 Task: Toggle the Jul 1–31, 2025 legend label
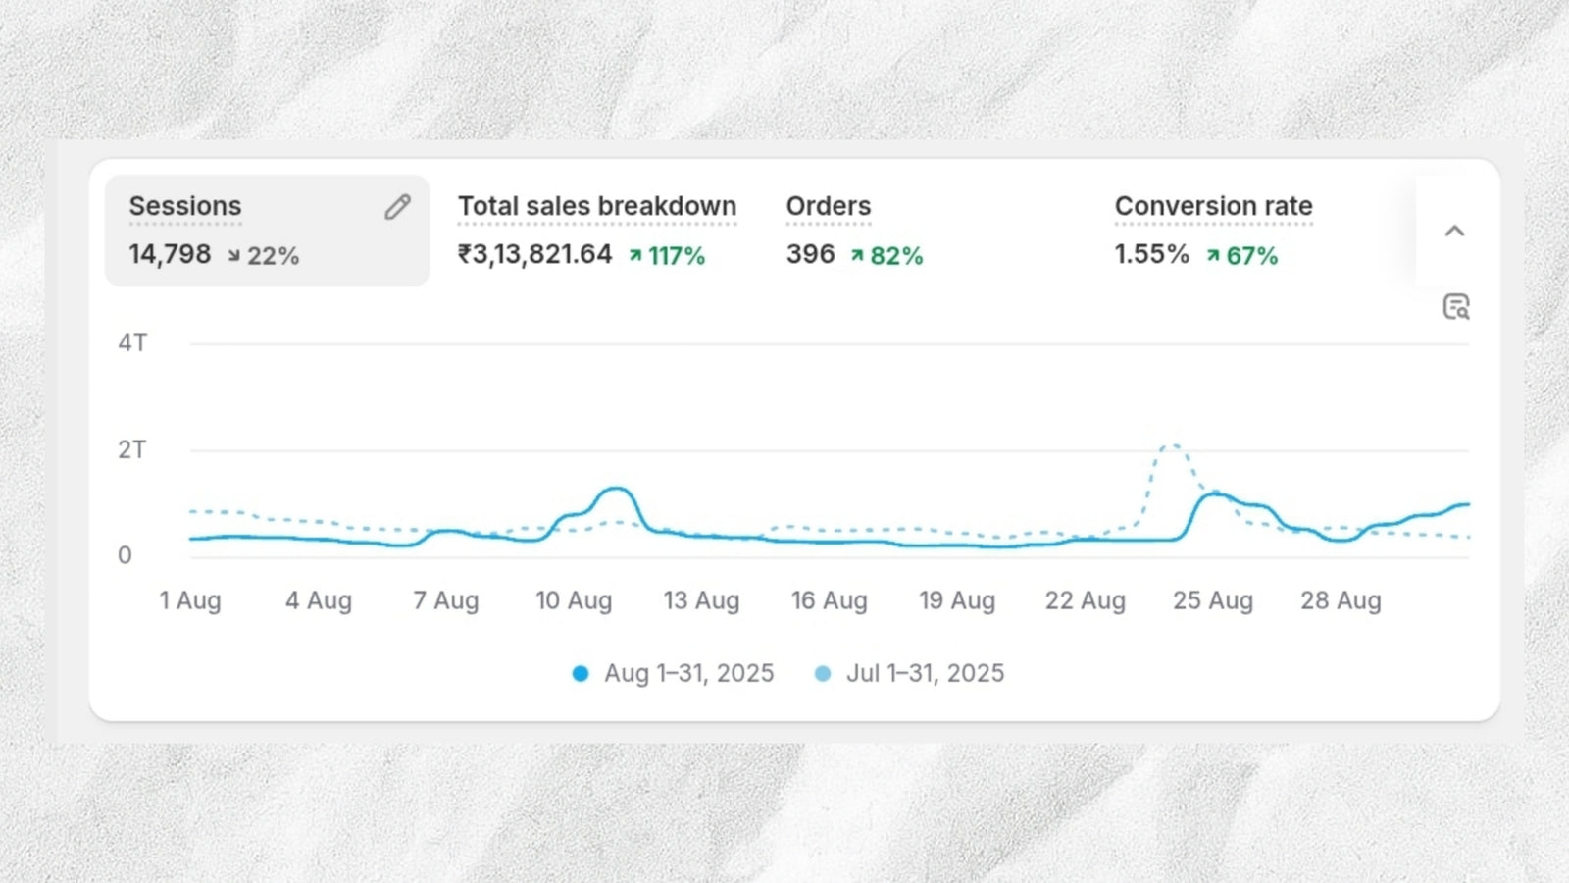coord(925,674)
